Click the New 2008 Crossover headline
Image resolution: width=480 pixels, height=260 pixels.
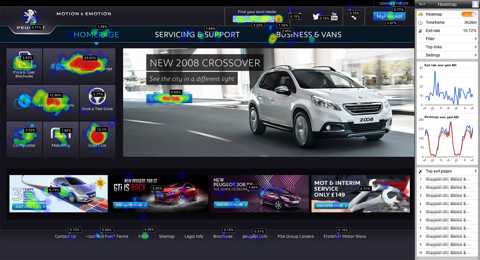pyautogui.click(x=205, y=63)
